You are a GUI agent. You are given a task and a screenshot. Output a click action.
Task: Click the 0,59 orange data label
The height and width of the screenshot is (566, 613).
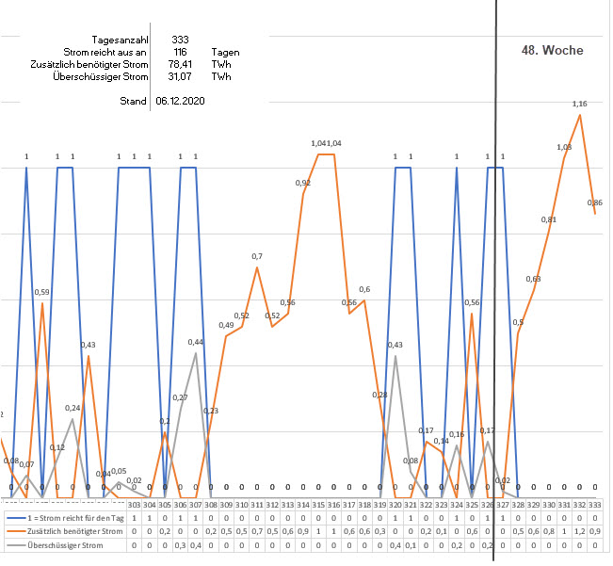(x=42, y=293)
